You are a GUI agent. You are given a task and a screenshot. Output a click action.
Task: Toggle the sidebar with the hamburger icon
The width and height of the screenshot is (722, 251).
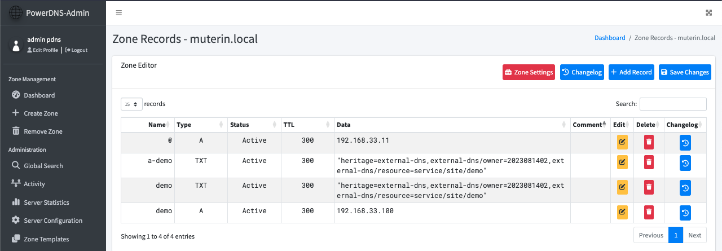(x=118, y=12)
